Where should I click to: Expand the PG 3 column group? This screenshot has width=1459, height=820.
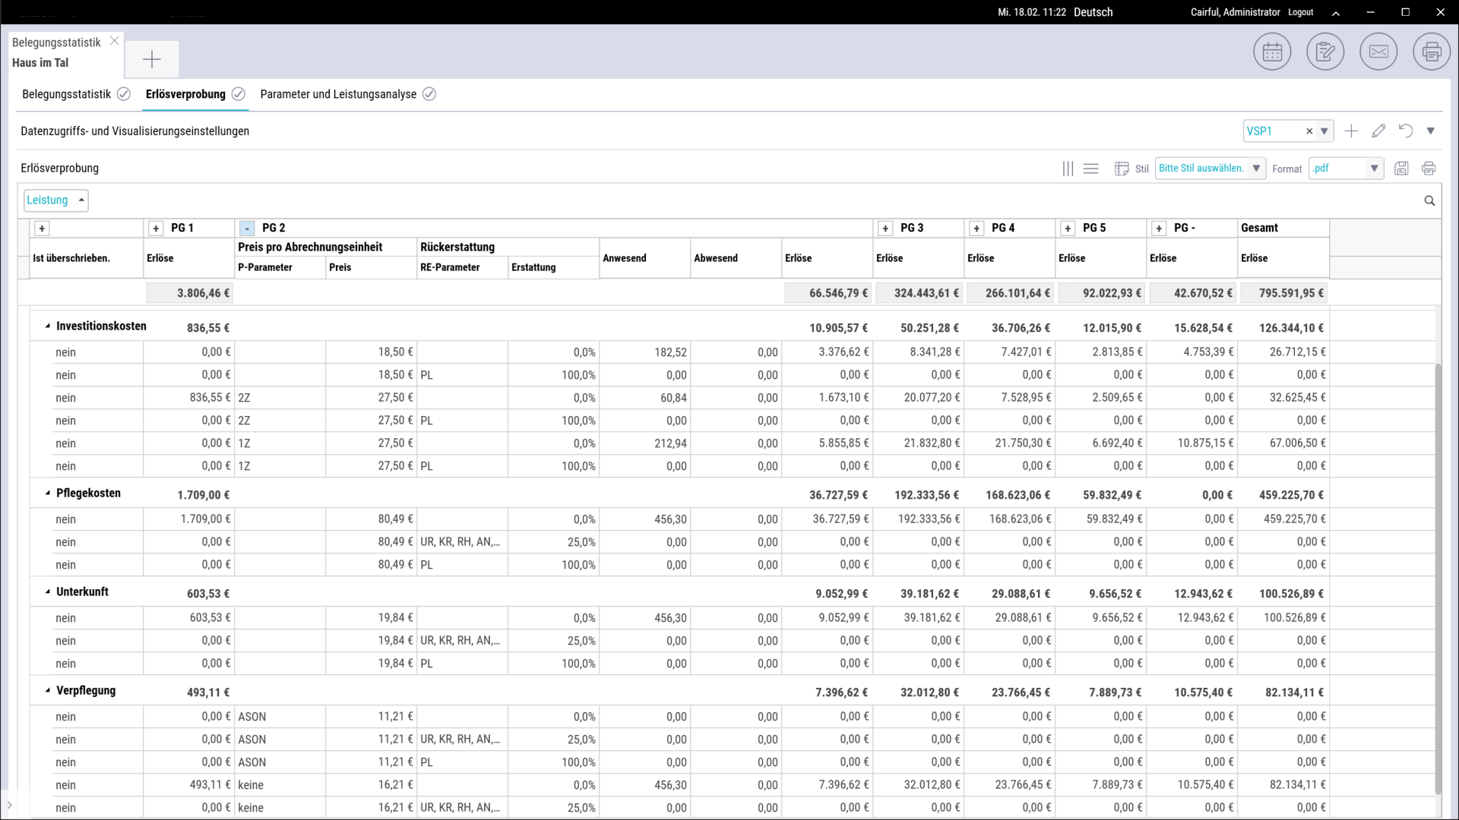point(885,229)
